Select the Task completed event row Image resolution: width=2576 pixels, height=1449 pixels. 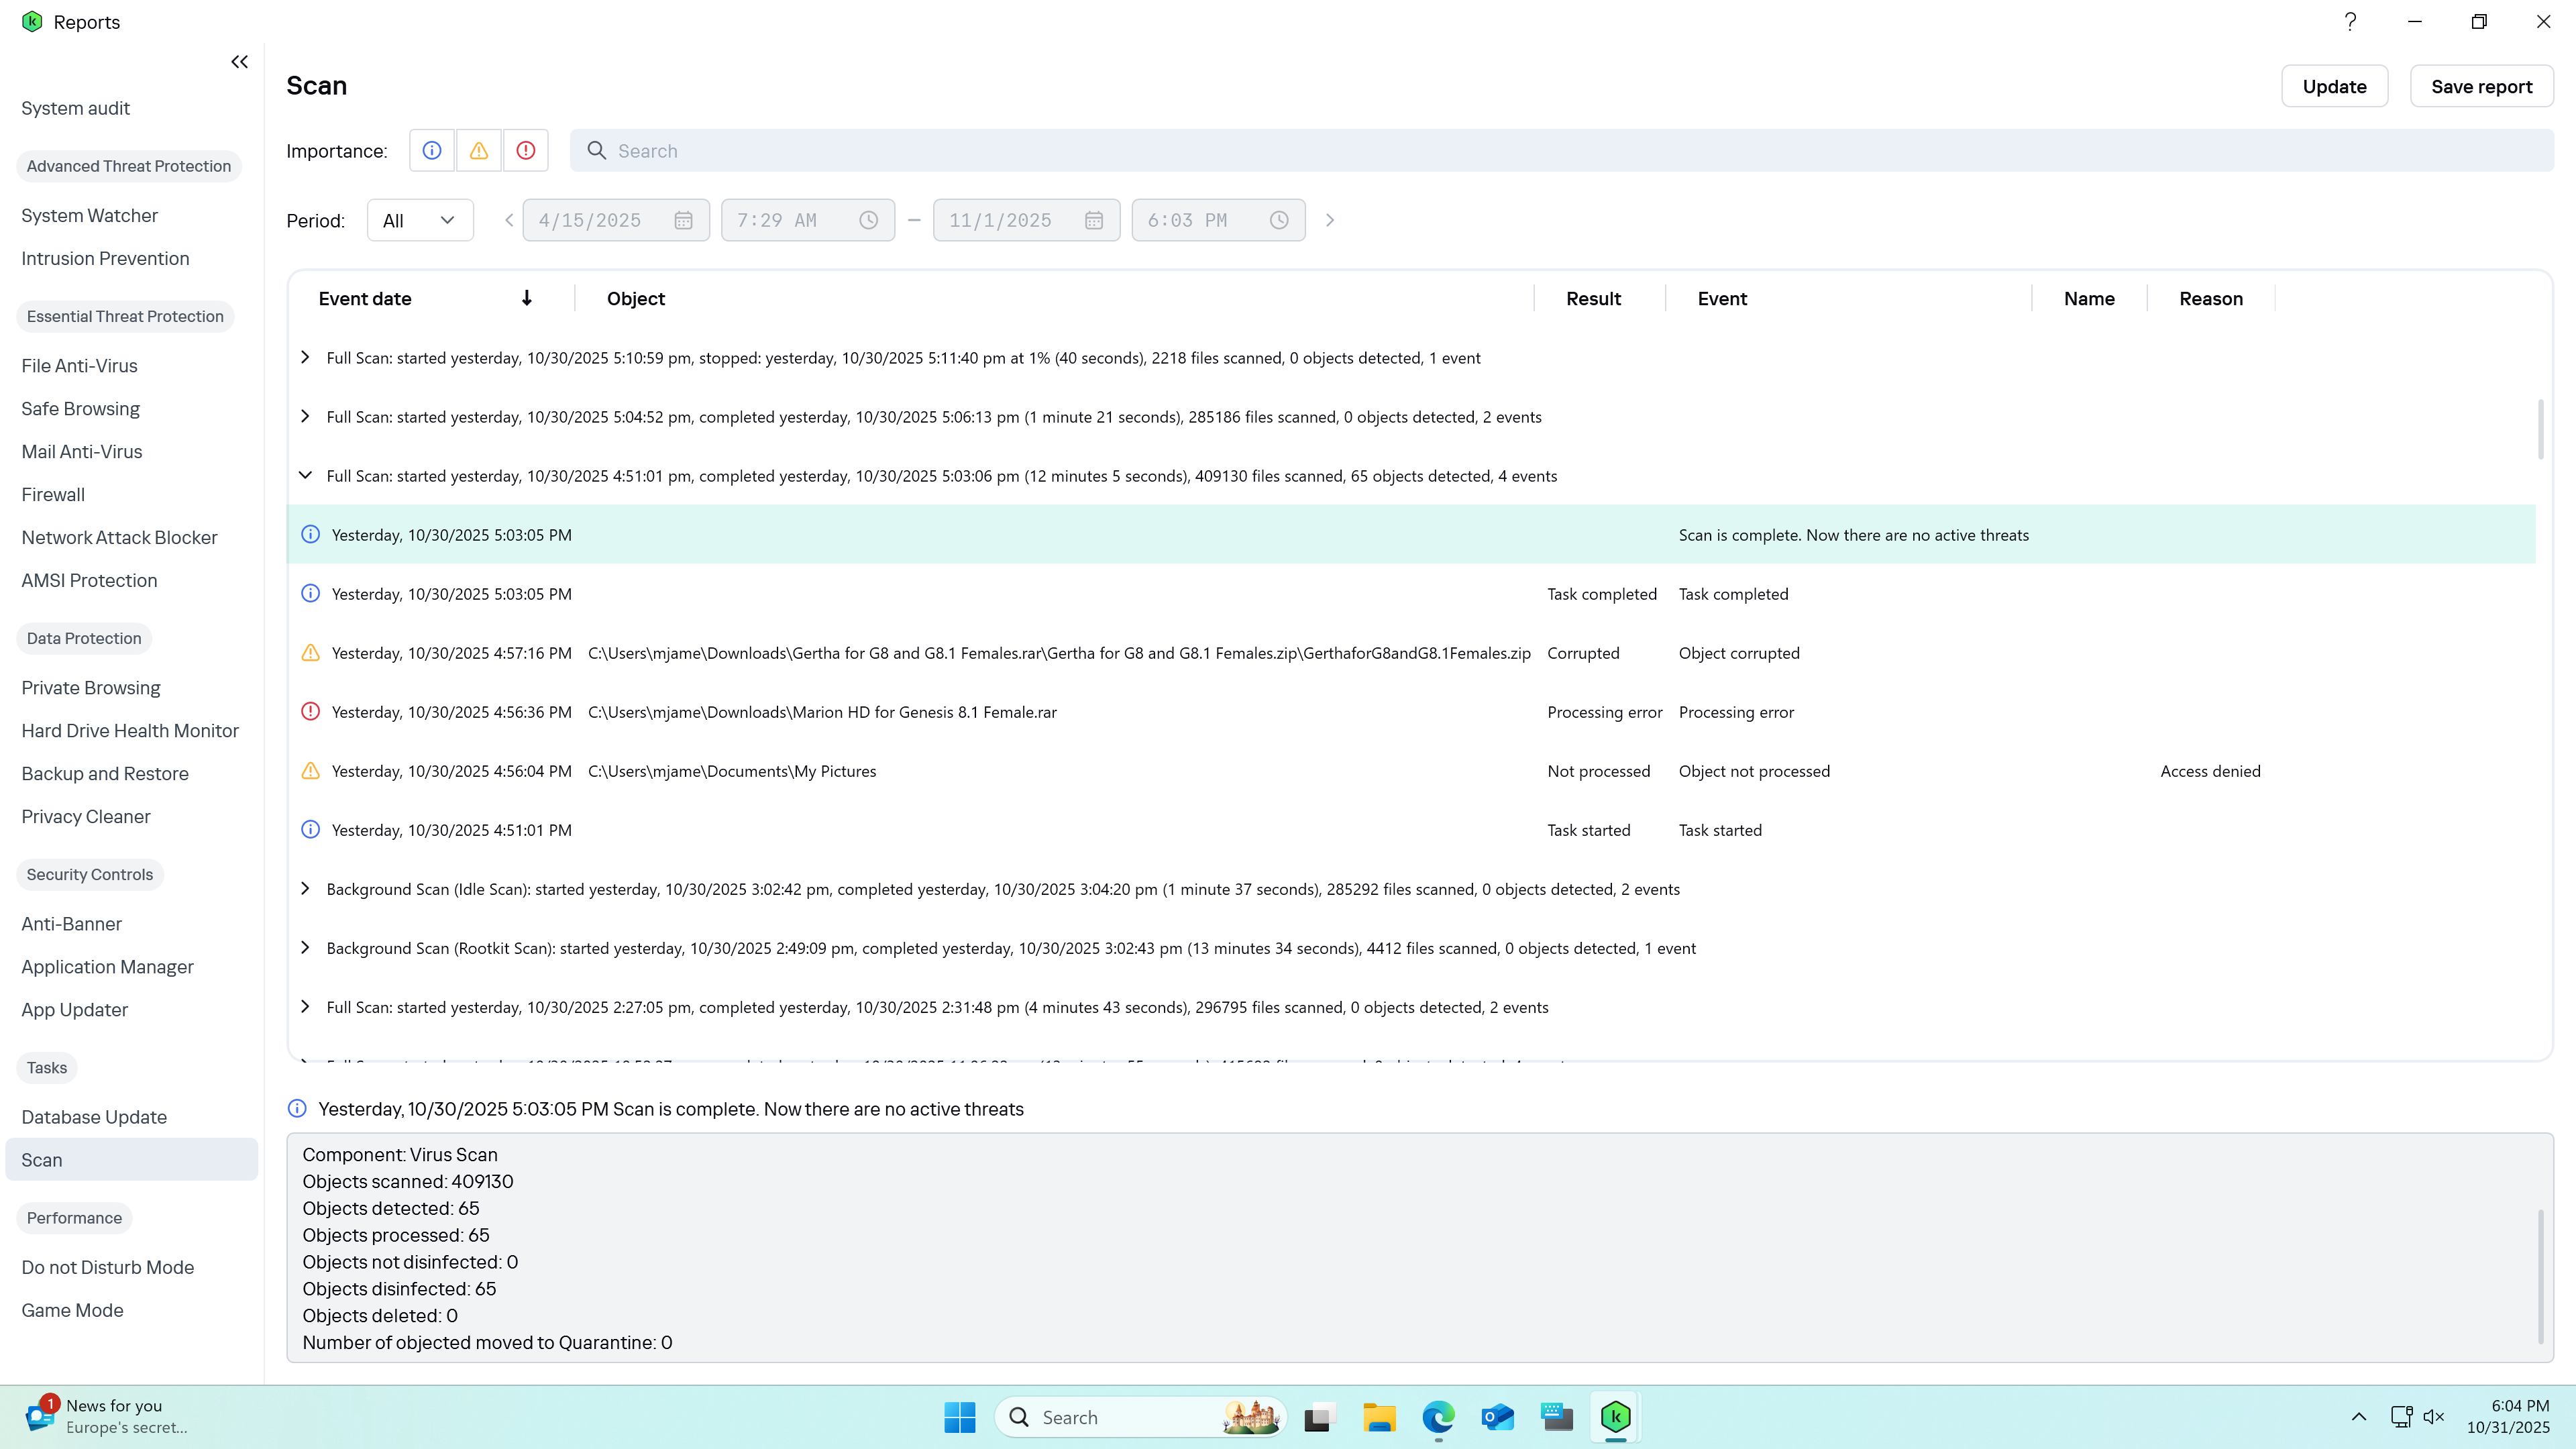[1411, 593]
